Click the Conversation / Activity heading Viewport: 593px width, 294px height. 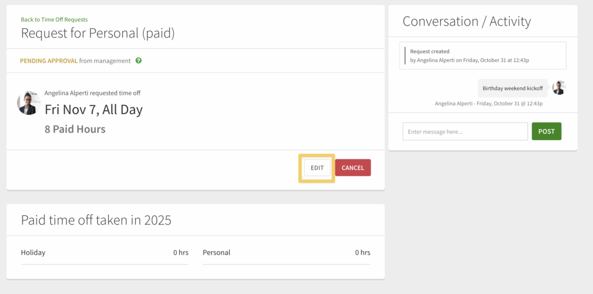pos(467,21)
